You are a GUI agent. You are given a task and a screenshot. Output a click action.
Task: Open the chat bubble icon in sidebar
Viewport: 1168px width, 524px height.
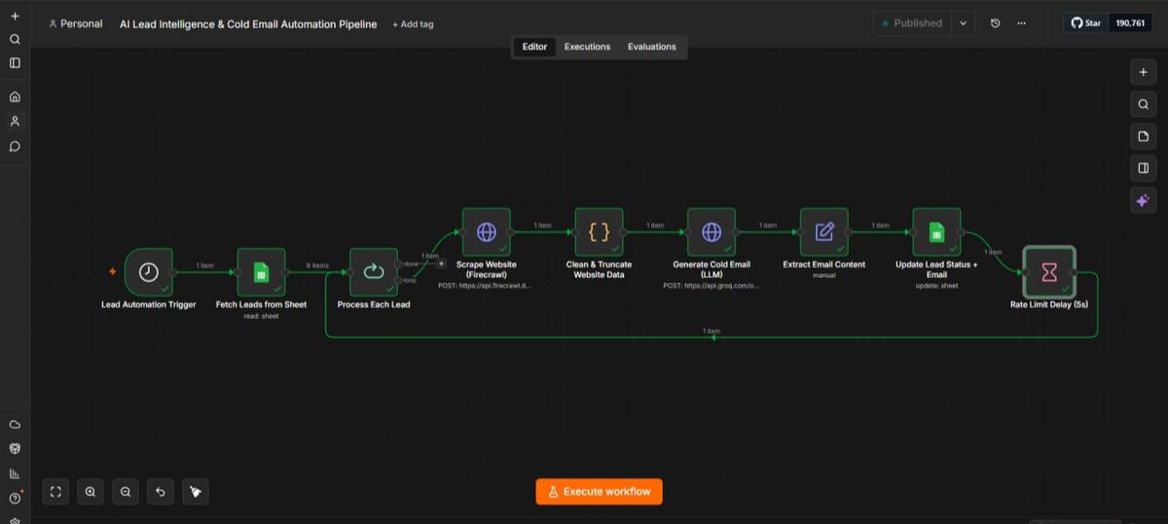point(15,147)
